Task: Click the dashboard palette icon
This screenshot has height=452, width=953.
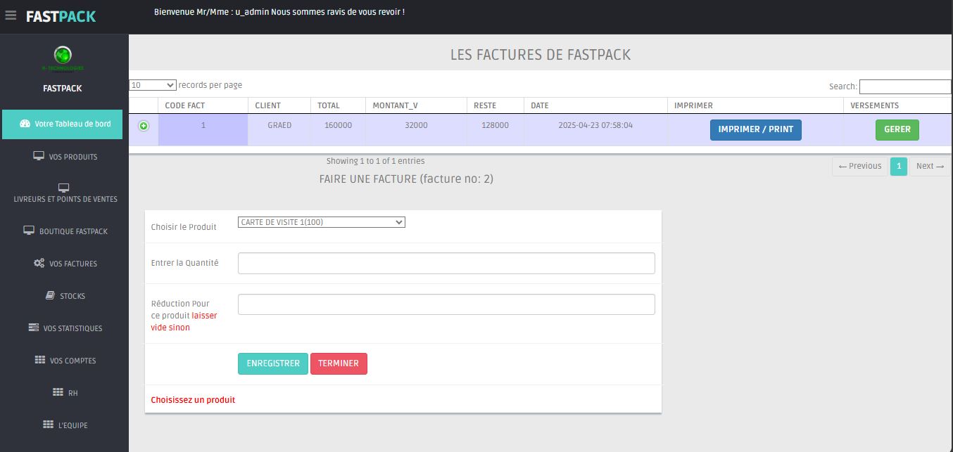Action: click(25, 124)
